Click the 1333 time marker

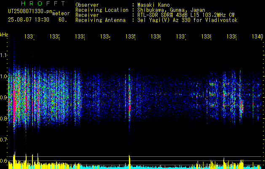[80, 36]
